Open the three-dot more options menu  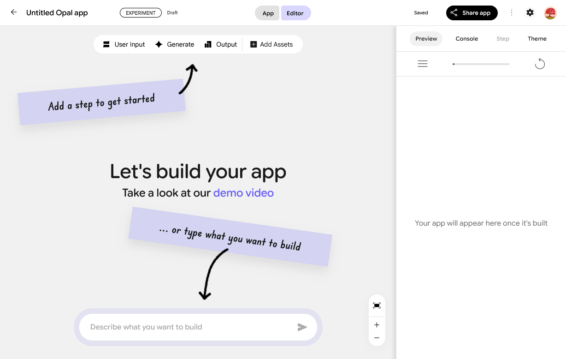click(x=512, y=13)
